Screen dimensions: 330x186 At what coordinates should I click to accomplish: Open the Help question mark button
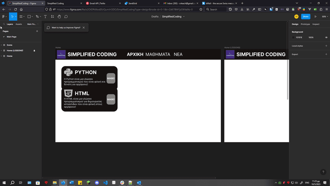pos(322,172)
